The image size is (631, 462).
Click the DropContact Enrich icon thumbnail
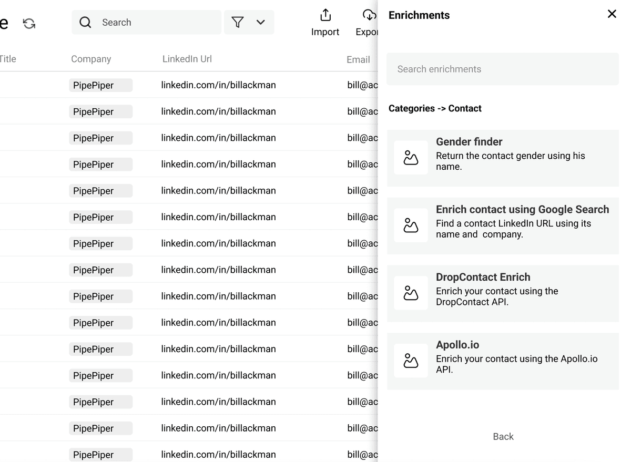coord(411,293)
